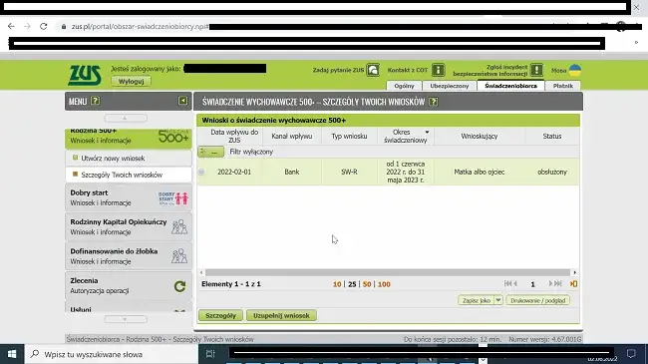648x364 pixels.
Task: Go to last page of table
Action: [558, 284]
